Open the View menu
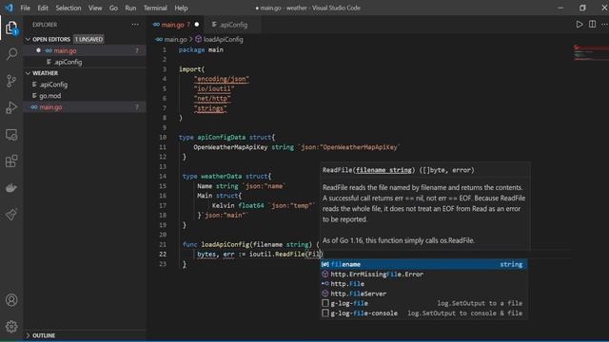The height and width of the screenshot is (342, 609). click(x=95, y=8)
